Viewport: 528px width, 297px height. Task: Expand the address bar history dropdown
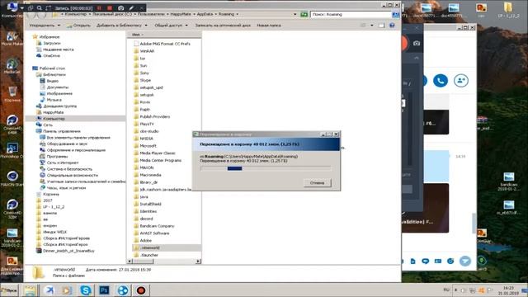[295, 15]
